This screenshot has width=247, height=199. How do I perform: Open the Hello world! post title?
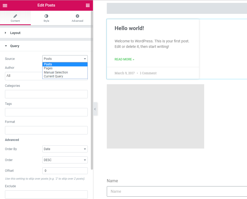[x=129, y=28]
